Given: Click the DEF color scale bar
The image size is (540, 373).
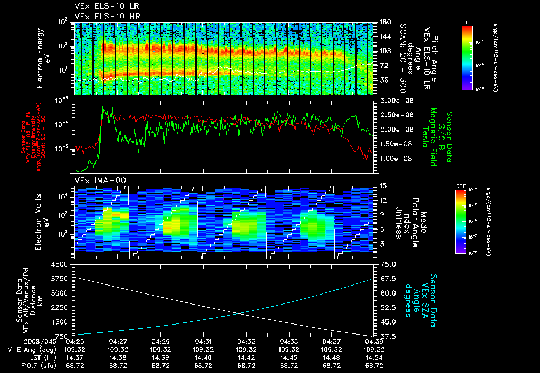Looking at the screenshot, I should coord(461,222).
